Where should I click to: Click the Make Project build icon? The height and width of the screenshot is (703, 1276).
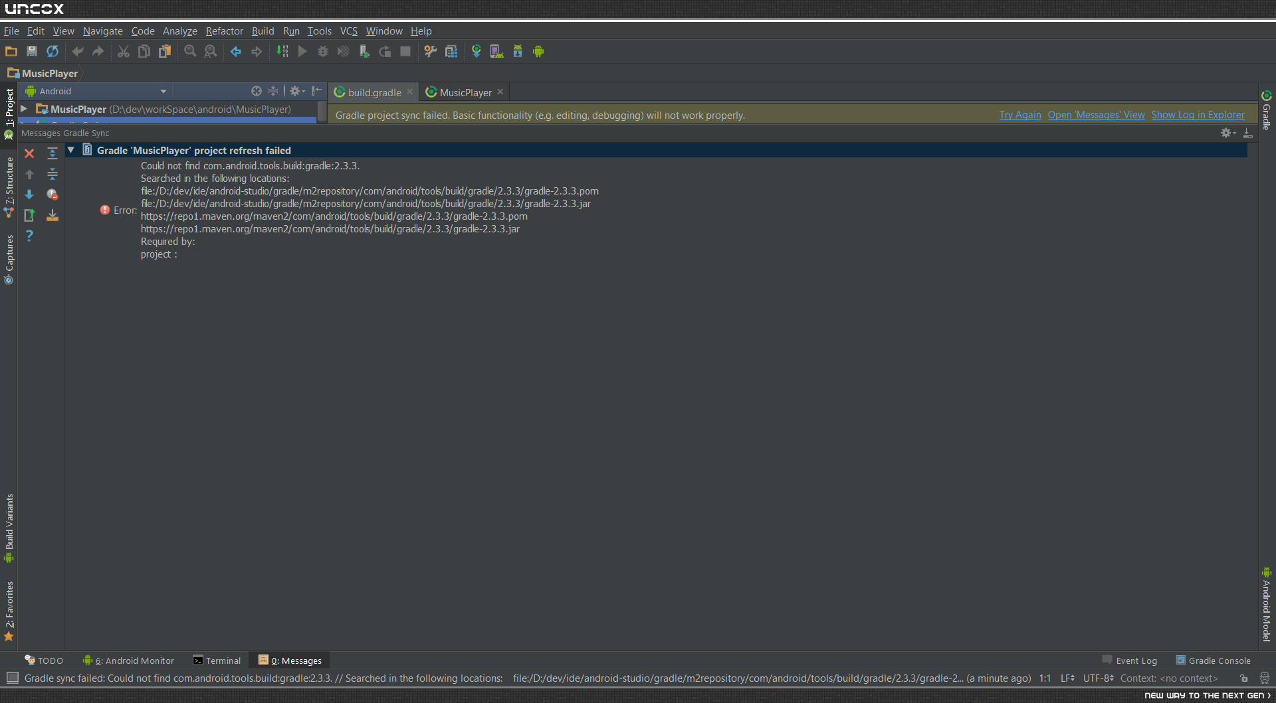(282, 51)
